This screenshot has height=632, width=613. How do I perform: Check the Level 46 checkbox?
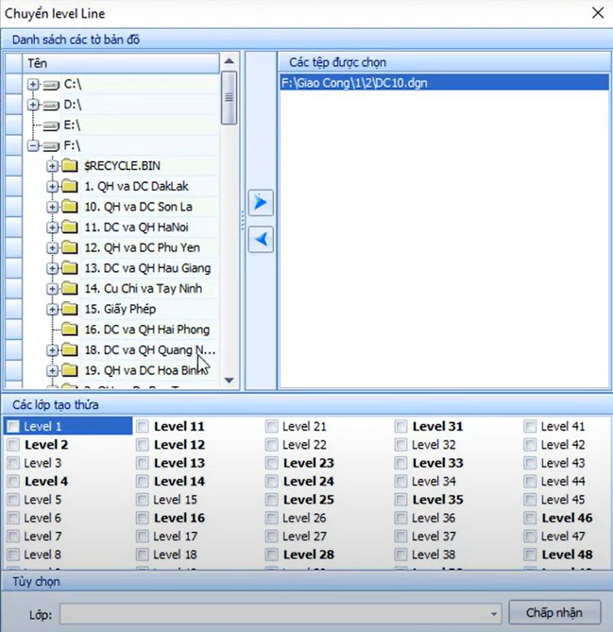530,519
